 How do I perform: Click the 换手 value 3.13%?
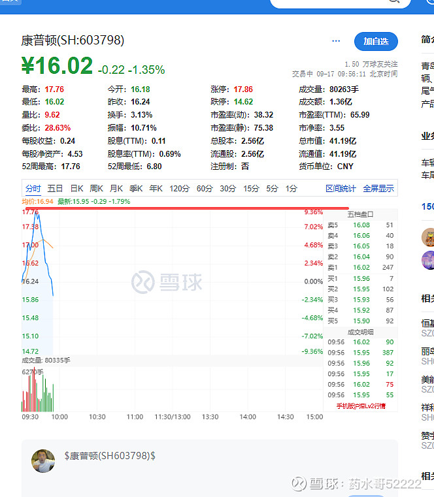141,115
